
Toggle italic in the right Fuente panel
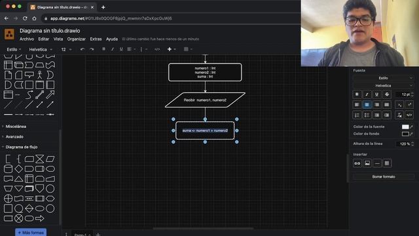pyautogui.click(x=367, y=94)
